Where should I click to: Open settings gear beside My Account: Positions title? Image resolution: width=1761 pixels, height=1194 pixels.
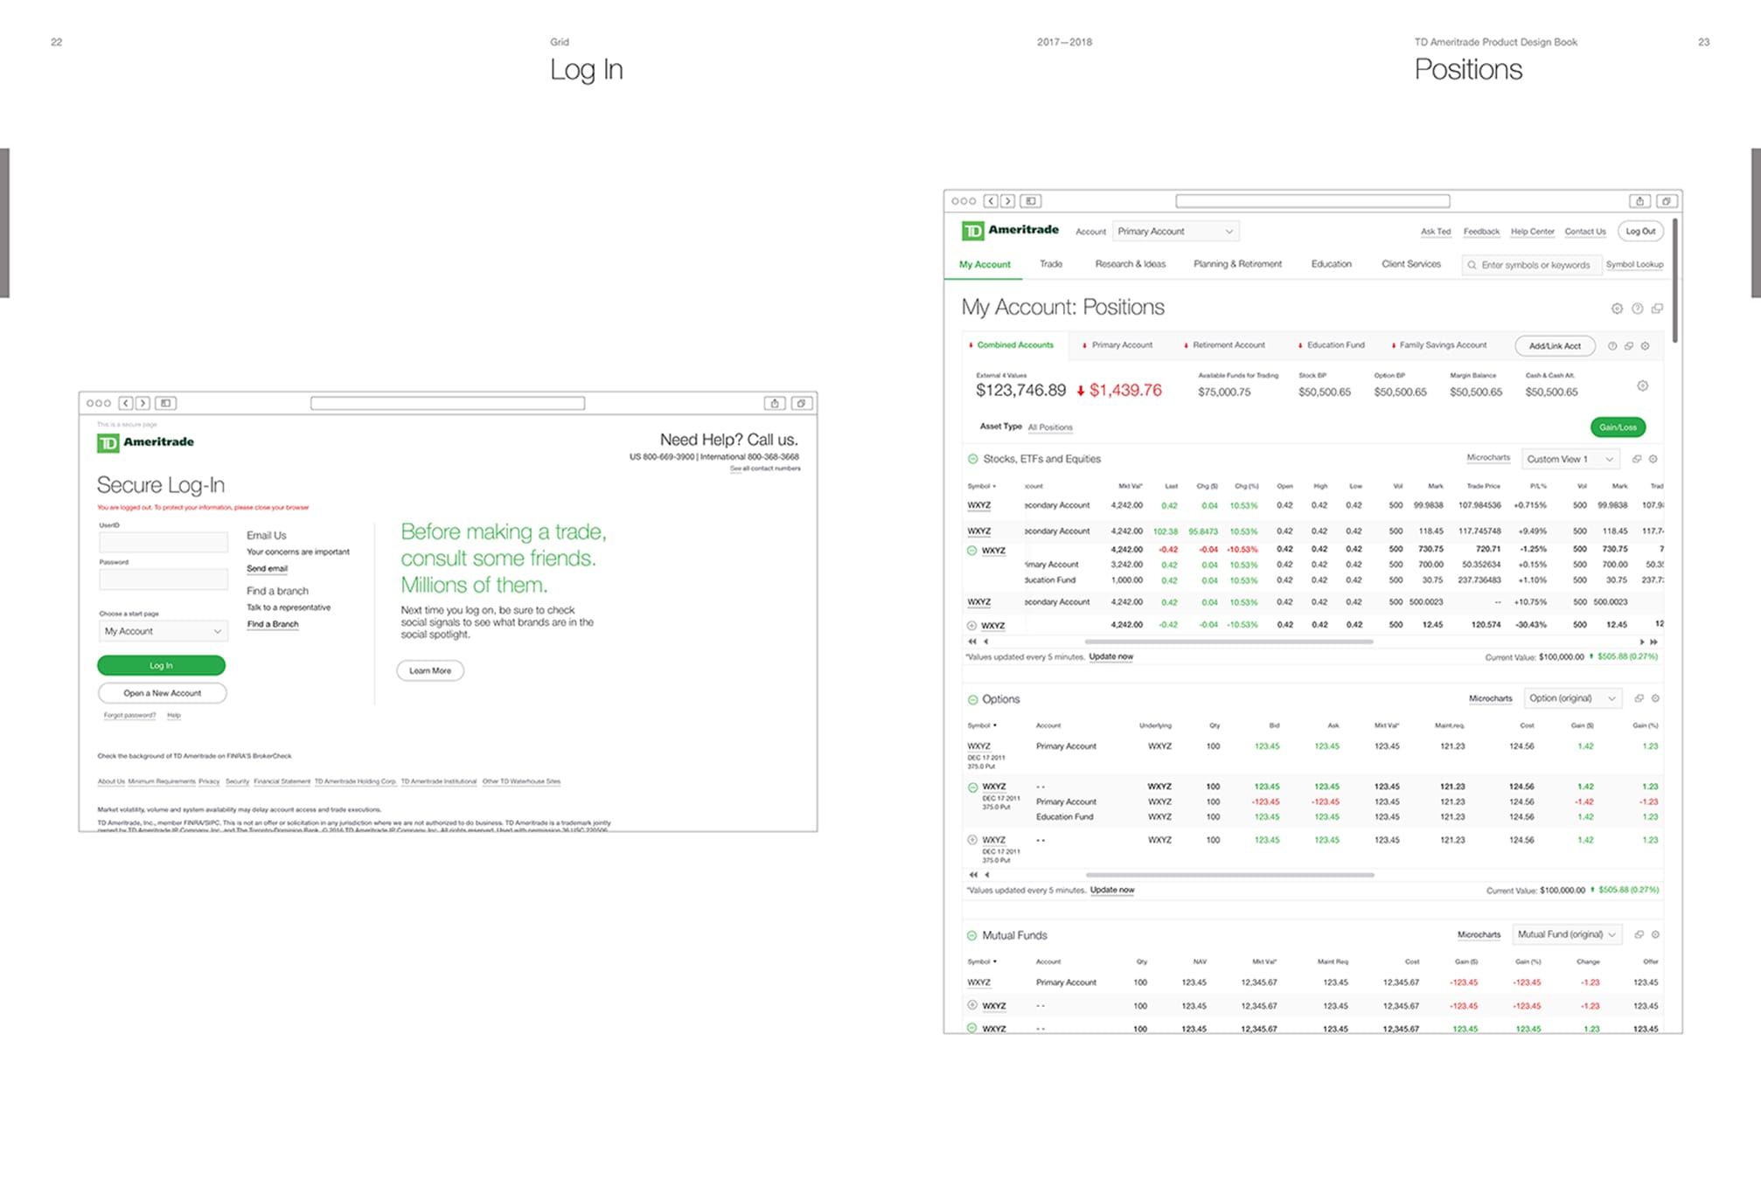tap(1617, 309)
